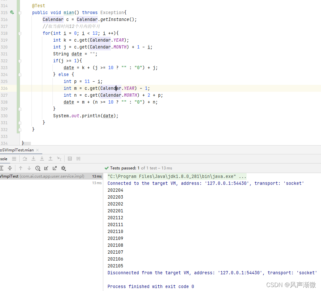Collapse the if block fold marker on line 322
Viewport: 321px width, 291px height.
coord(20,61)
